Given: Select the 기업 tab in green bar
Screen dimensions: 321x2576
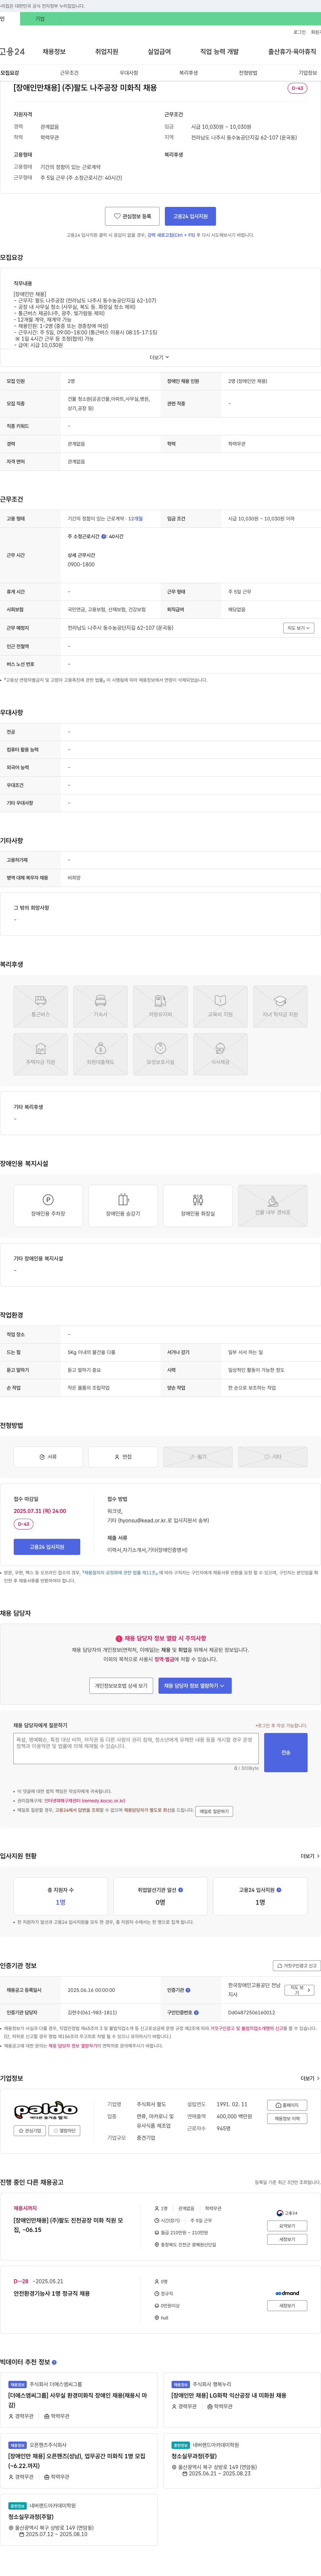Looking at the screenshot, I should coord(40,19).
